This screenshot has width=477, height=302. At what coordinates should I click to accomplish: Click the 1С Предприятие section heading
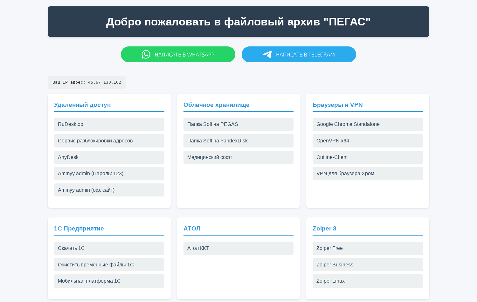(79, 229)
